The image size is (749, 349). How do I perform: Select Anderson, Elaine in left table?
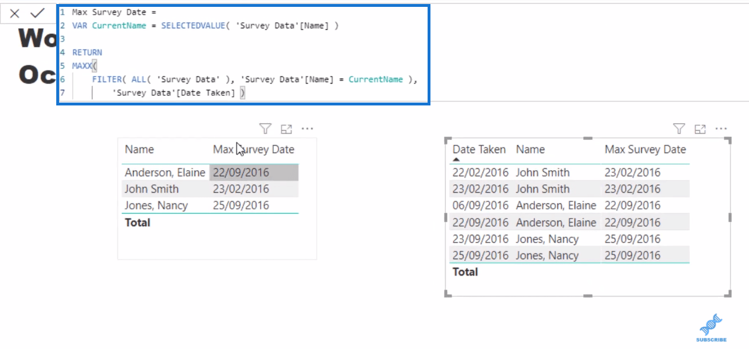[165, 172]
